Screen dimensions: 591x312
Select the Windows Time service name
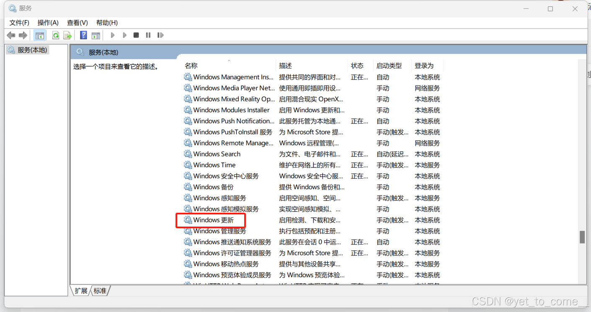[x=214, y=165]
